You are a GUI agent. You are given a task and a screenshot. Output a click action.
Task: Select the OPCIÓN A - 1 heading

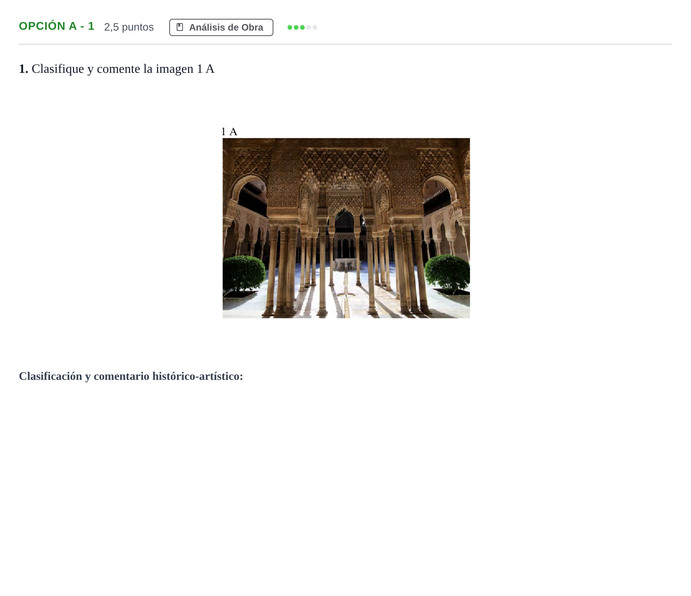56,26
